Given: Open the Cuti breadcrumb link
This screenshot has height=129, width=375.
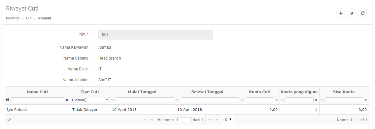Looking at the screenshot, I should pos(29,18).
